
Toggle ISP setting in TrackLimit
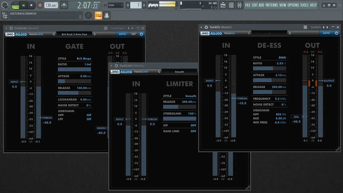180,125
